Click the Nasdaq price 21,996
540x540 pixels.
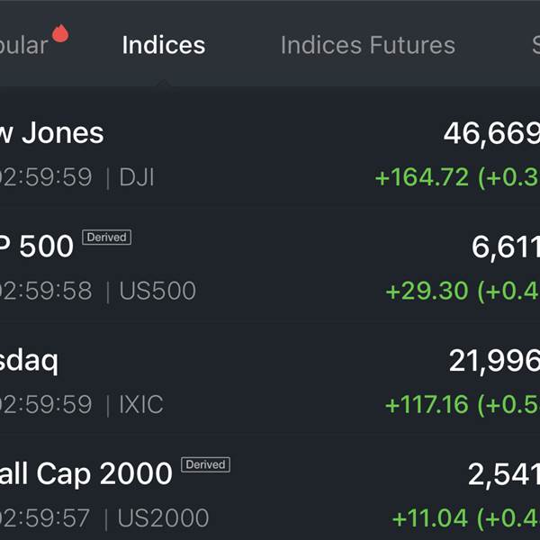[494, 362]
